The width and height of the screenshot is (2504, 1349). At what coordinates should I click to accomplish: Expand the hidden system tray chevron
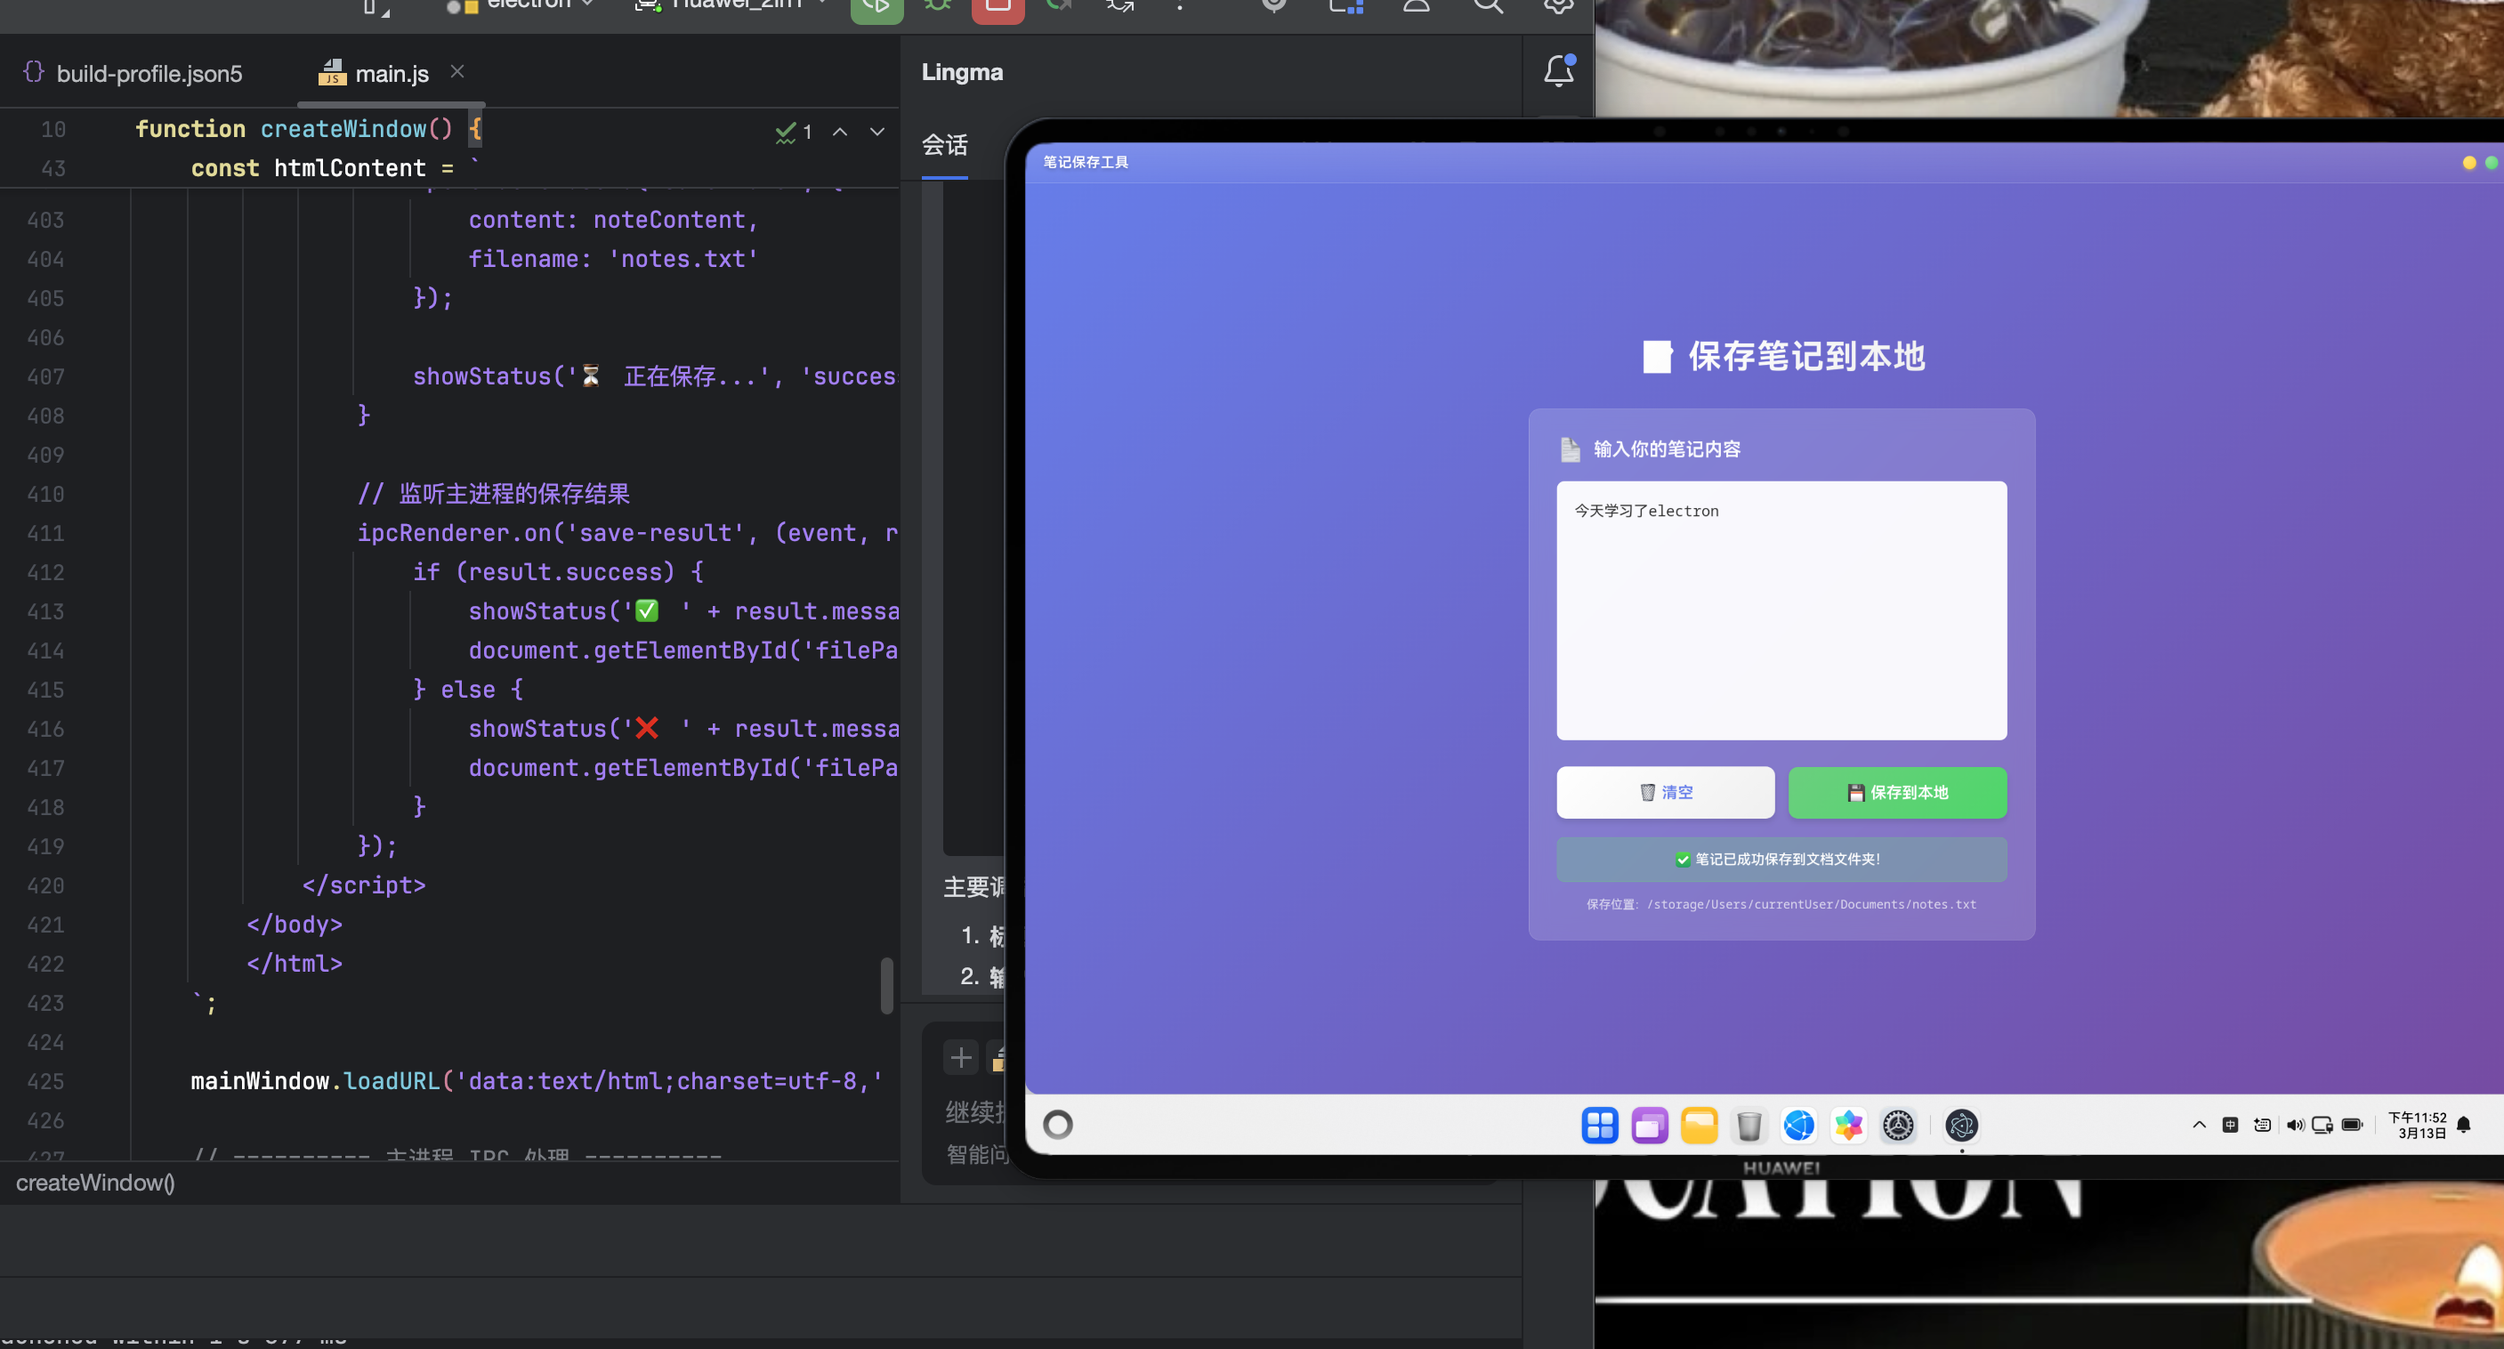2199,1126
